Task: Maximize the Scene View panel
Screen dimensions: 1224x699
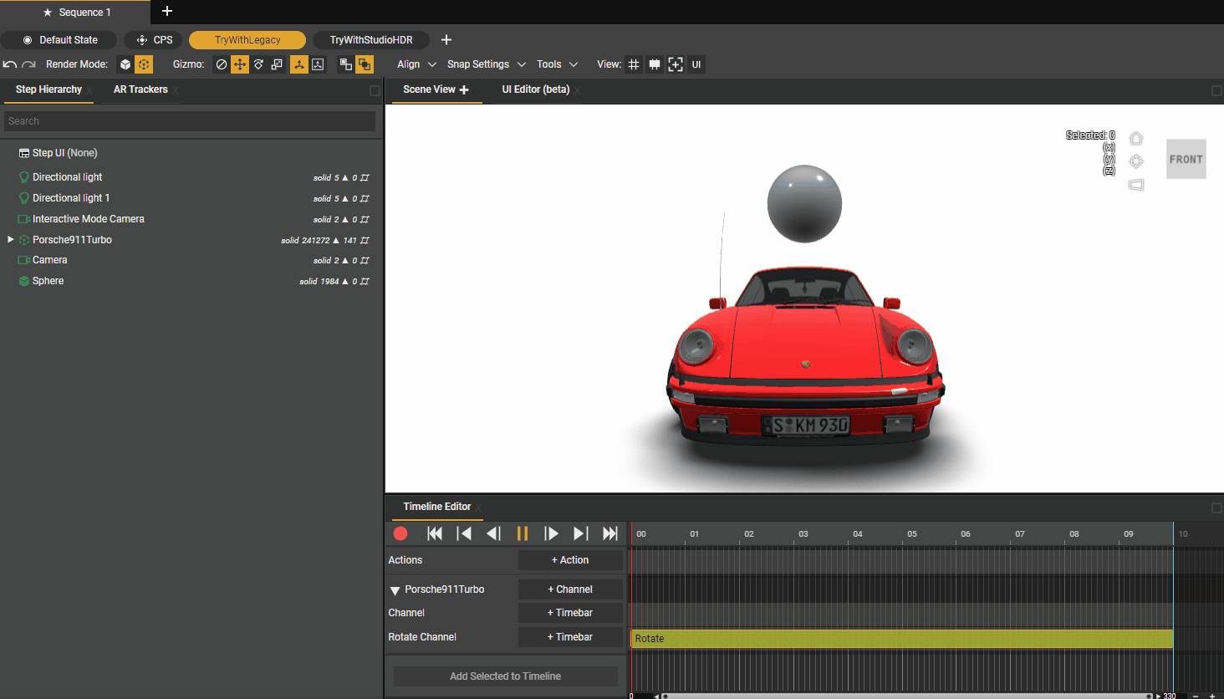Action: 1216,90
